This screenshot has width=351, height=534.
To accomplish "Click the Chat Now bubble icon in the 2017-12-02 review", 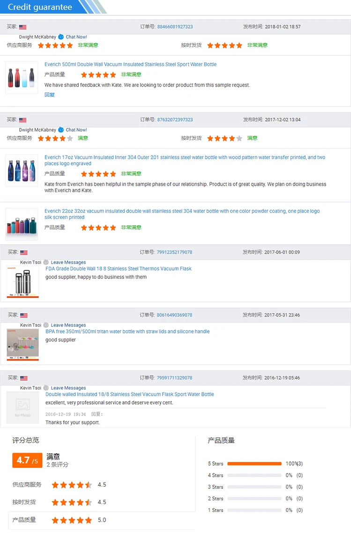I will point(61,130).
